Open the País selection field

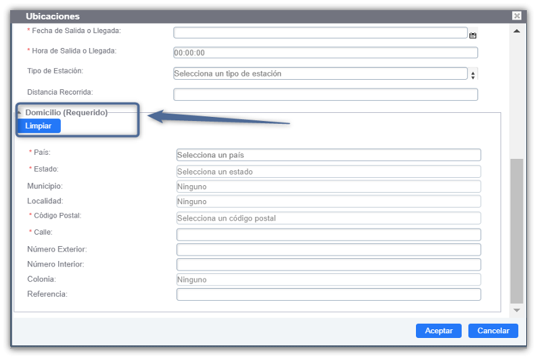pos(329,155)
